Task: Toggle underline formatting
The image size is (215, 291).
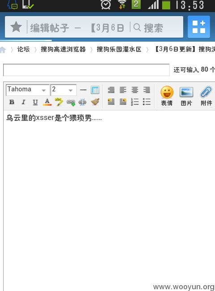Action: (35, 102)
